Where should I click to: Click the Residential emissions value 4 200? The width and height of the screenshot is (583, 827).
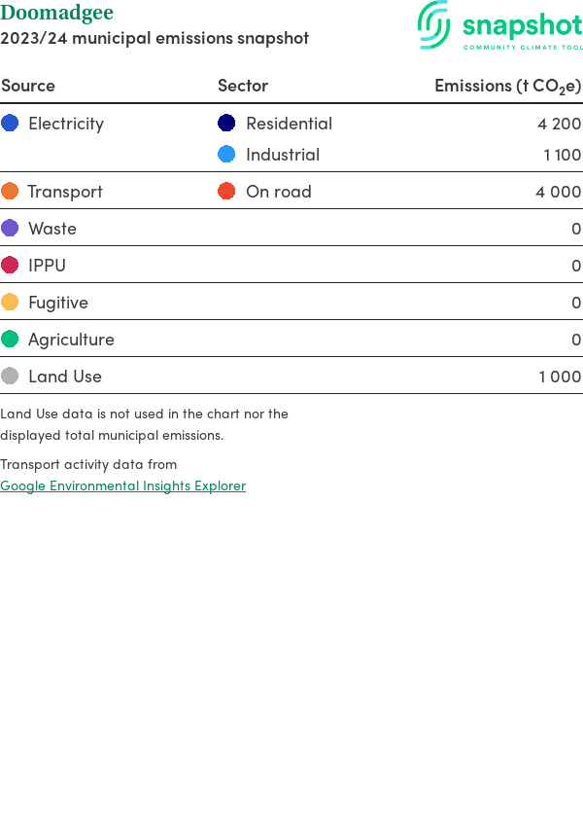tap(559, 124)
